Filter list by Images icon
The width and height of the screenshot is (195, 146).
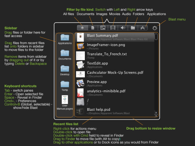point(103,28)
